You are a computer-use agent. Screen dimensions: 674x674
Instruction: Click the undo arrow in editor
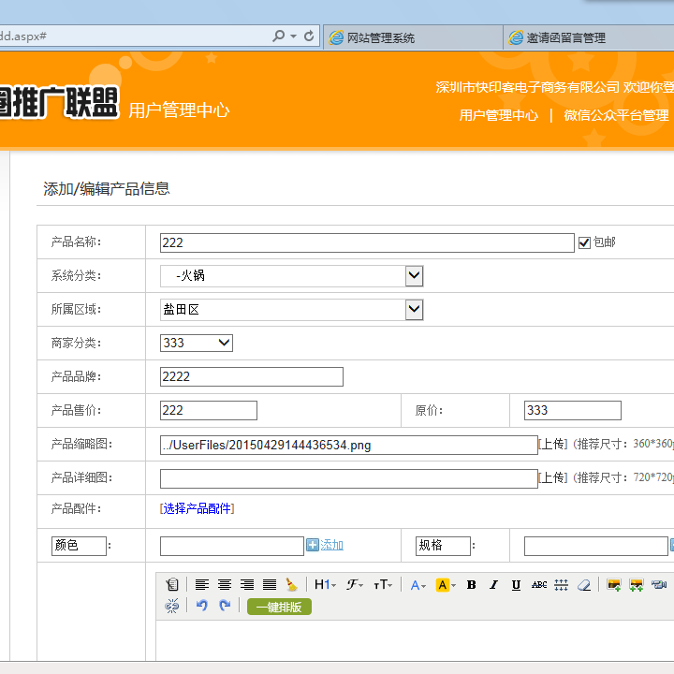(x=202, y=607)
